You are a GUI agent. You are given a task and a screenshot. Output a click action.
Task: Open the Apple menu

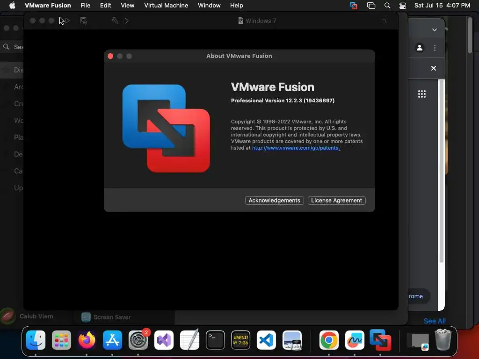[x=12, y=5]
